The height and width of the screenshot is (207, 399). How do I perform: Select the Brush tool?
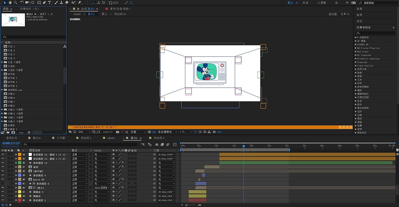coord(56,2)
